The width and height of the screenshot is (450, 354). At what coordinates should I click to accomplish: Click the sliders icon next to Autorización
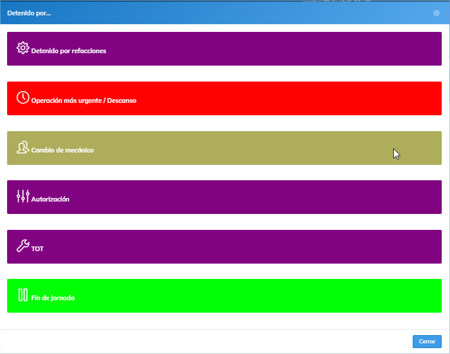pos(22,196)
